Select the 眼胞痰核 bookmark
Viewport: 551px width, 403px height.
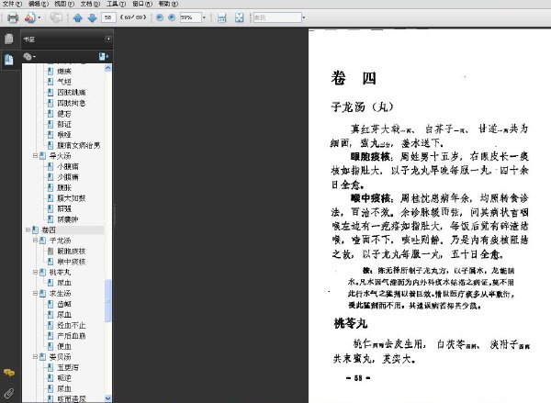pyautogui.click(x=72, y=252)
